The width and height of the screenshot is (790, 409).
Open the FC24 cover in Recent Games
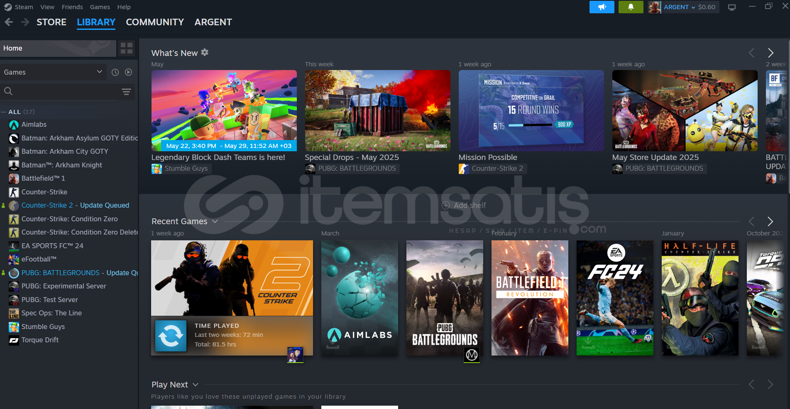pyautogui.click(x=615, y=298)
